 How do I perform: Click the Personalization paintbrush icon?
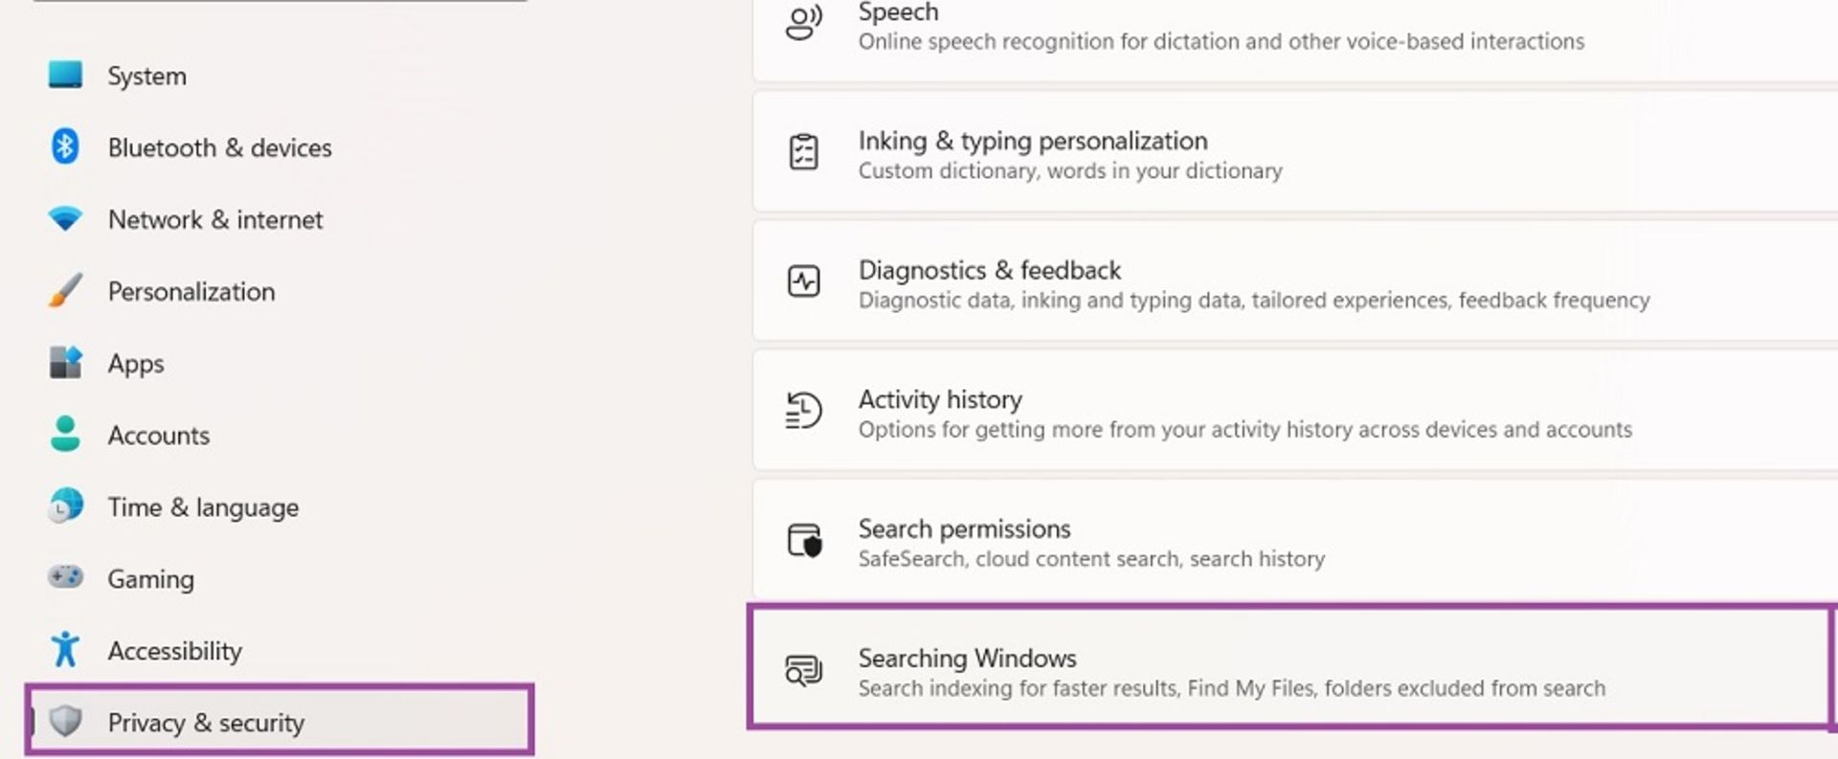[65, 290]
